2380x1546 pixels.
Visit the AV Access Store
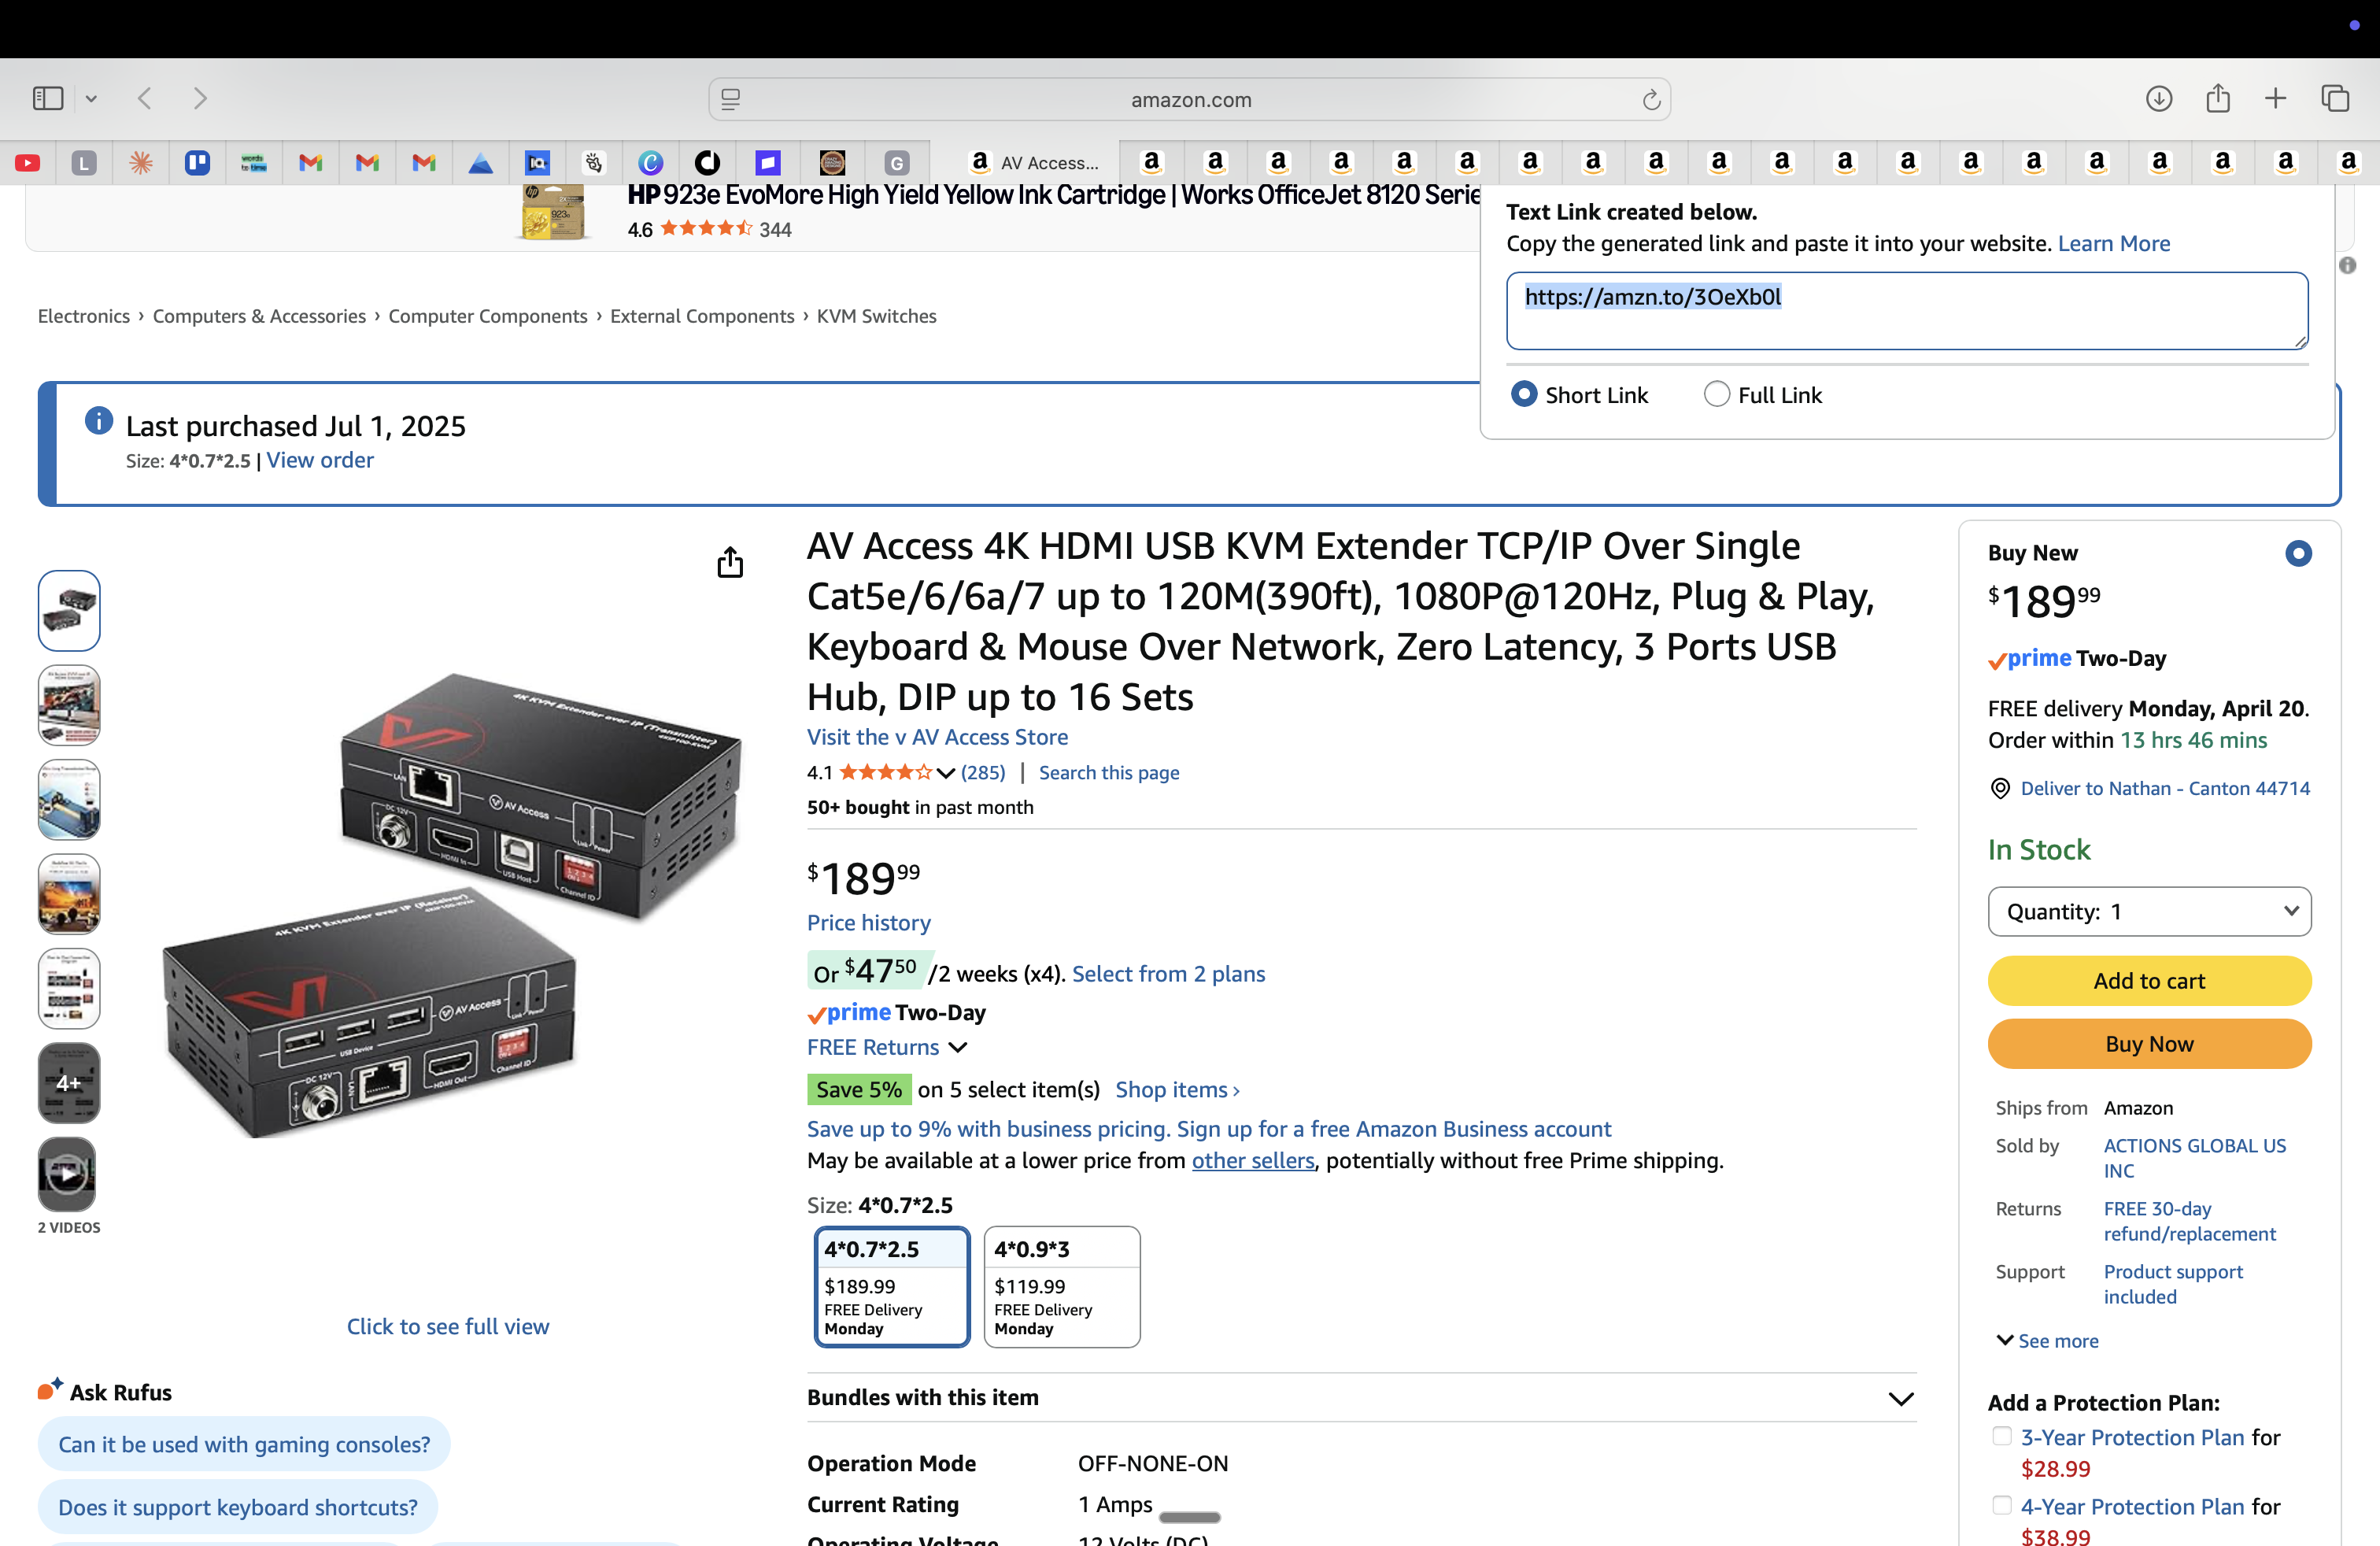pyautogui.click(x=937, y=737)
